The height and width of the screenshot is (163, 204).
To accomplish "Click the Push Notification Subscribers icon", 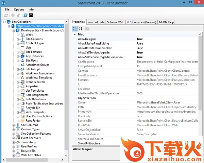I will pos(22,103).
